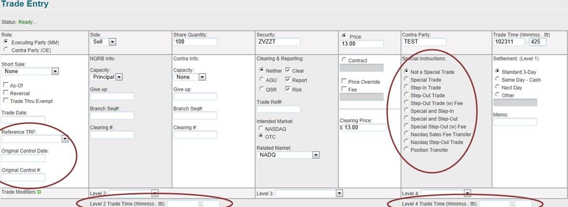The image size is (568, 207).
Task: Check the Trade Thru Exempt box
Action: coord(6,101)
